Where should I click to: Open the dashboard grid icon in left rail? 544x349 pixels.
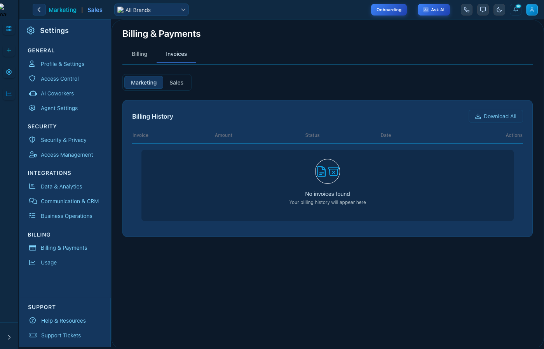9,29
